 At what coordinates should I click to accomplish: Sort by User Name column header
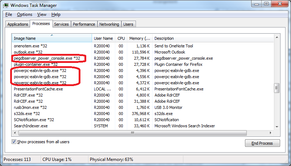[x=103, y=38]
